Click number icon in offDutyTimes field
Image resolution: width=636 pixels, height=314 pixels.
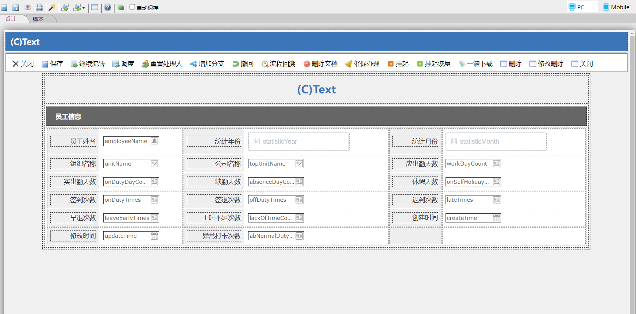tap(300, 200)
